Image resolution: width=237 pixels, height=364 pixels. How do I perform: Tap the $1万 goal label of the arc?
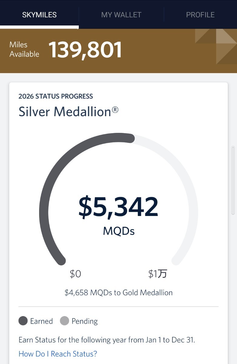coord(158,274)
